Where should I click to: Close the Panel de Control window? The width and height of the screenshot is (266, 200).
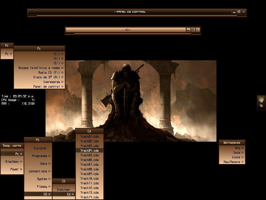click(244, 12)
